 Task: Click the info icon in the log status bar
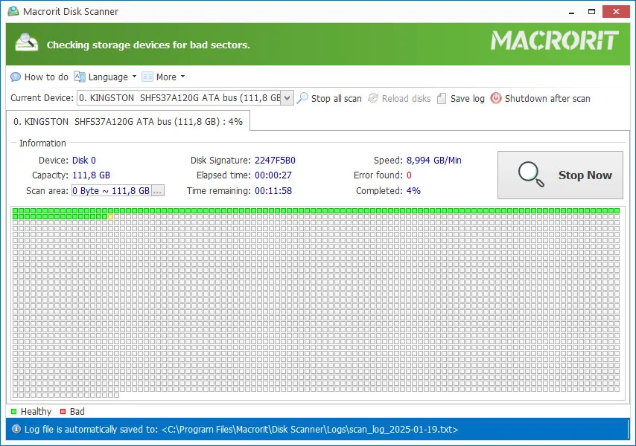click(16, 429)
